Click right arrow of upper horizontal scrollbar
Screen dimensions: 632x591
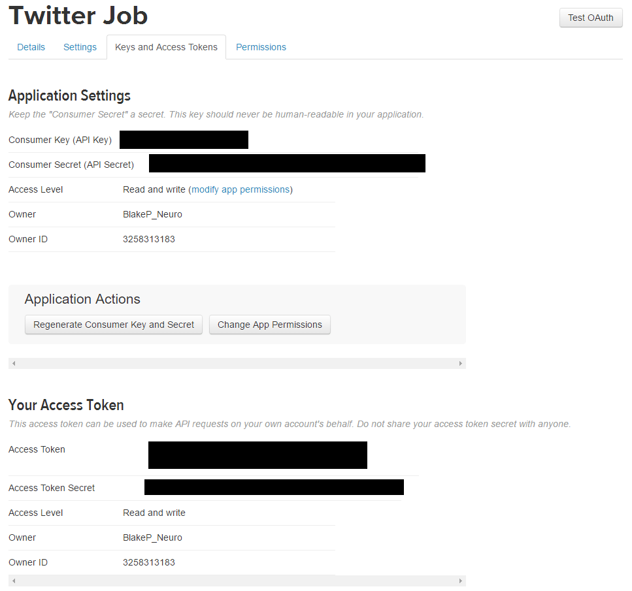click(x=461, y=363)
